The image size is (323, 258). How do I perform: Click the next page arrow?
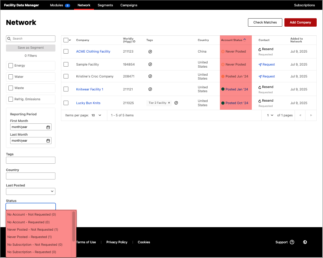coord(311,115)
